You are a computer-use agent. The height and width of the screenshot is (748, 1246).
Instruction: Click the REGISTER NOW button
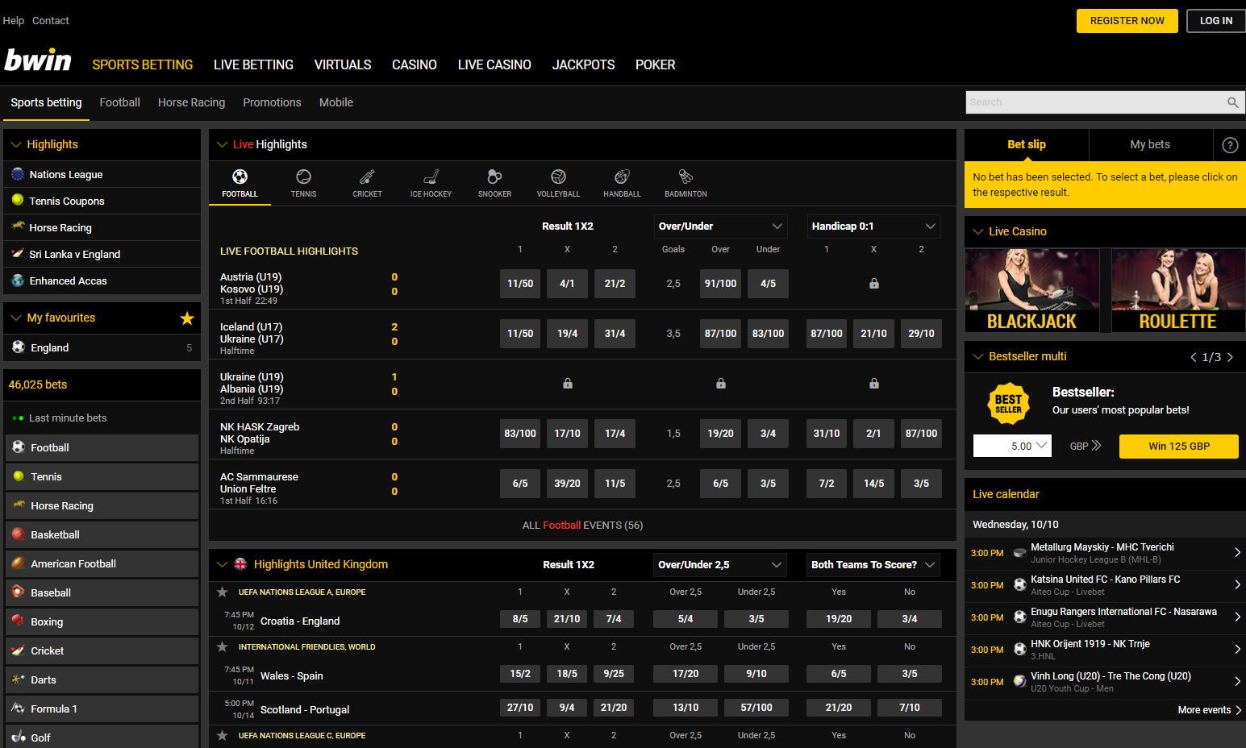(x=1127, y=20)
